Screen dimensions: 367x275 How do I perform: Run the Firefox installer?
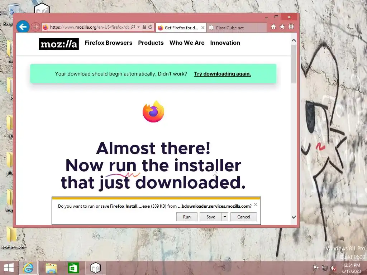tap(187, 217)
